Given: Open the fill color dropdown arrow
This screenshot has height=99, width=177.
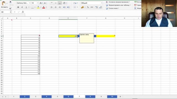Looking at the screenshot, I should 41,7.
